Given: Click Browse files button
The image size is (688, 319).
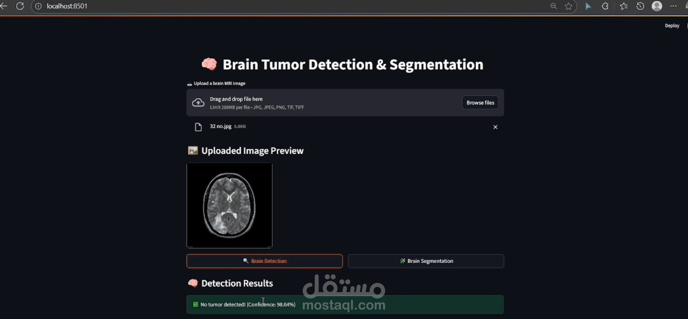Looking at the screenshot, I should click(x=480, y=103).
